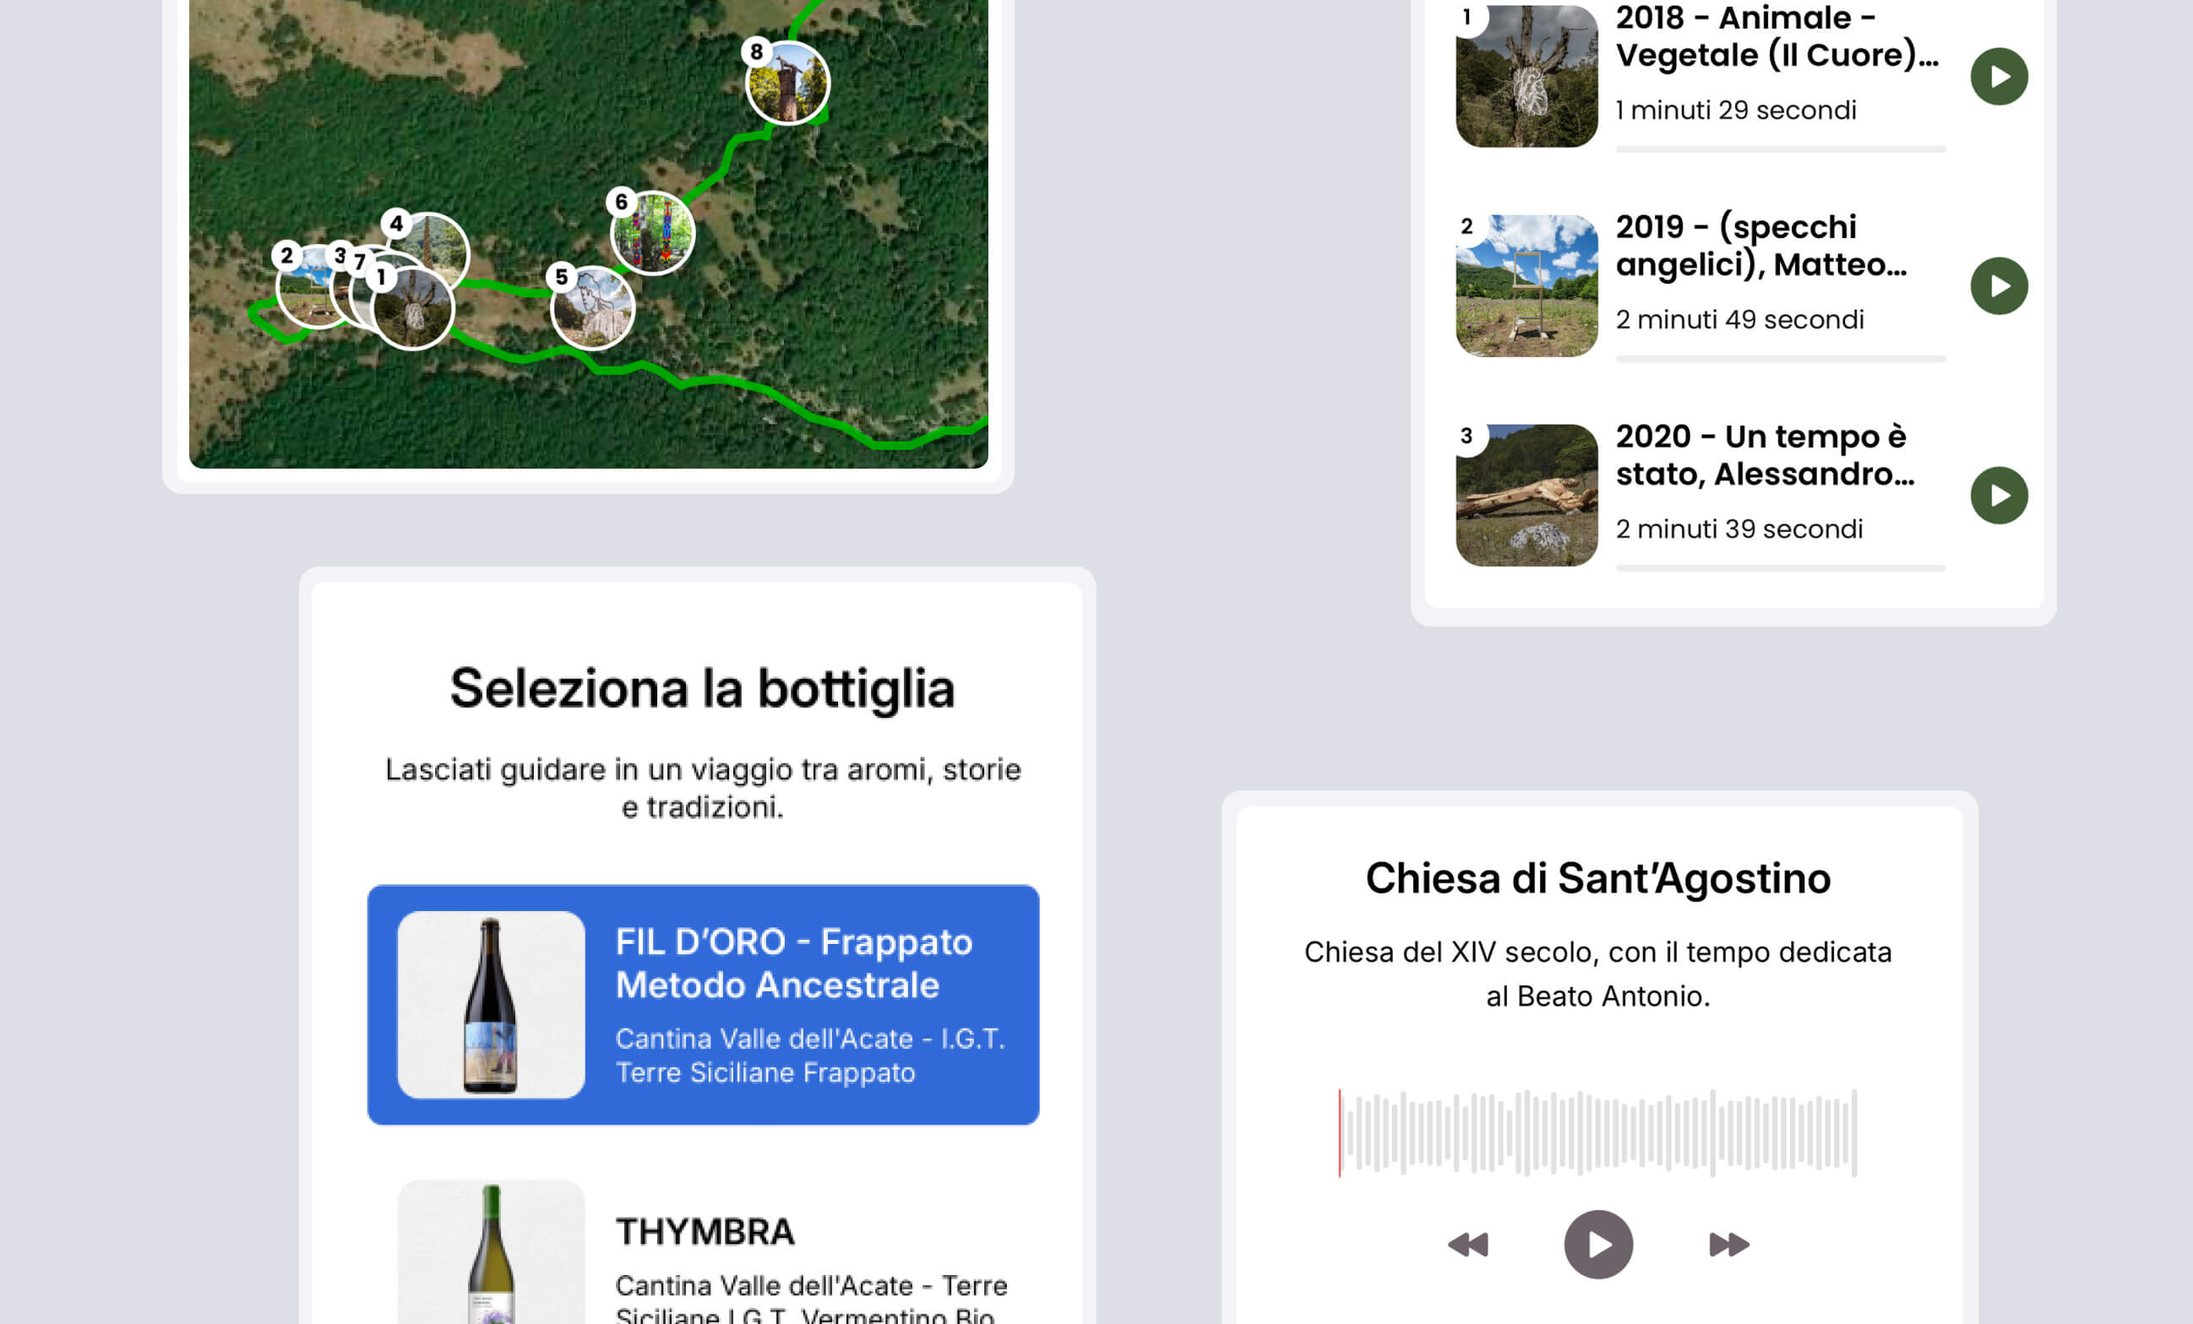Click the '1 minuti 29 secondi' duration text
This screenshot has height=1324, width=2193.
(1737, 110)
